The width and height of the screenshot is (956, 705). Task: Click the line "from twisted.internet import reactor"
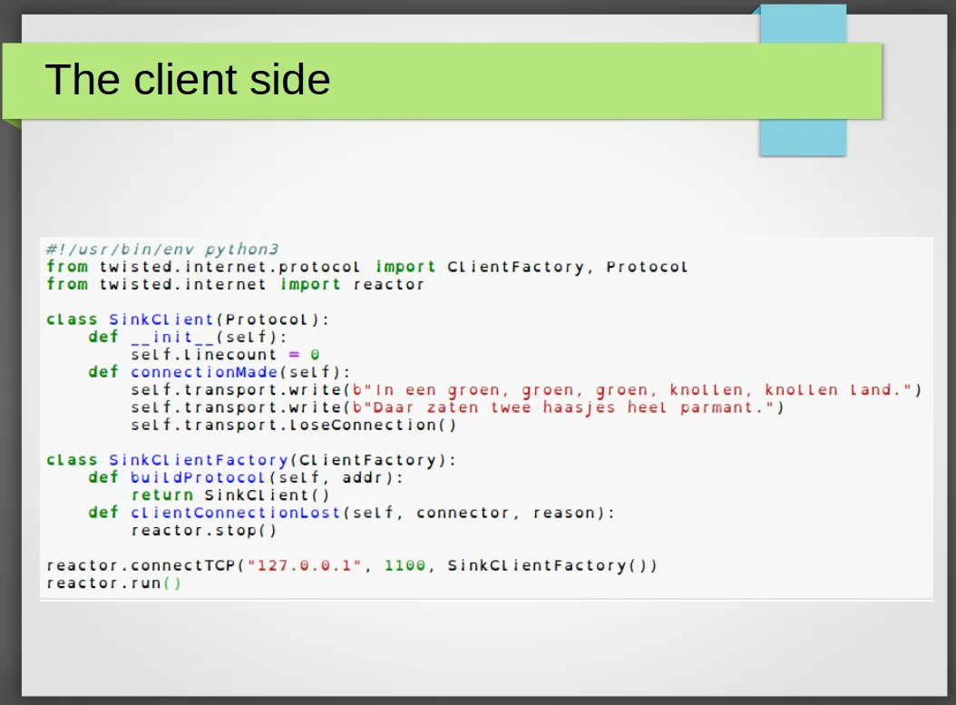[235, 285]
